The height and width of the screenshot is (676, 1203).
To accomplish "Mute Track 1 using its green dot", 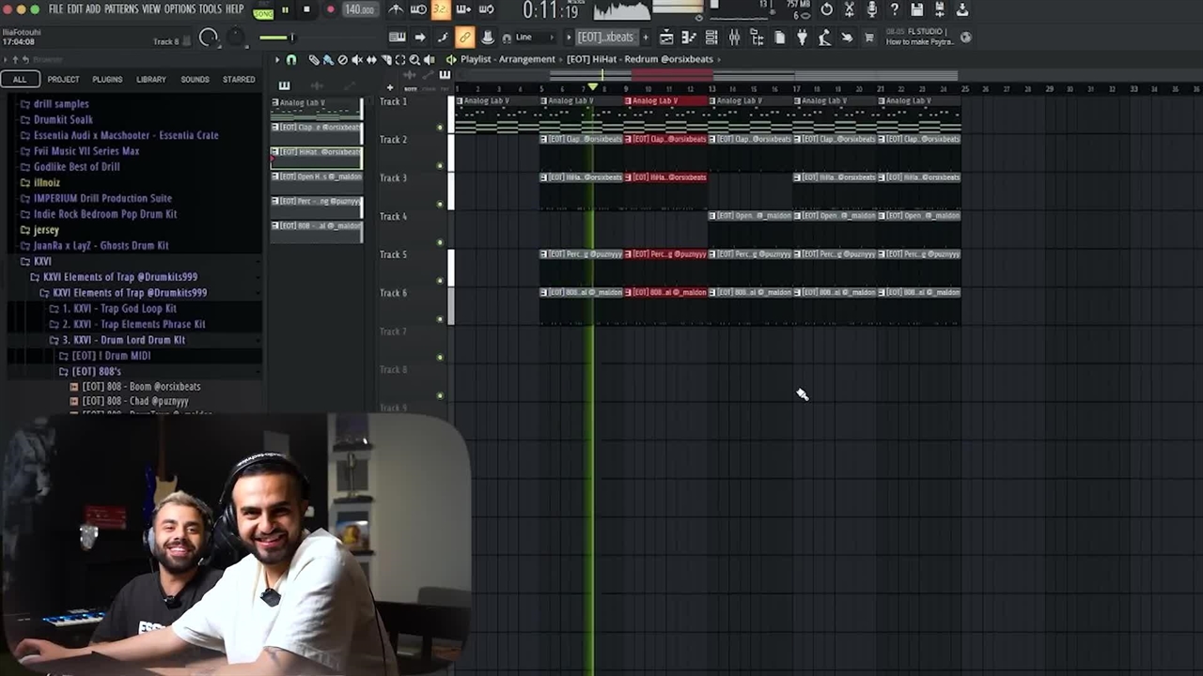I will 440,128.
